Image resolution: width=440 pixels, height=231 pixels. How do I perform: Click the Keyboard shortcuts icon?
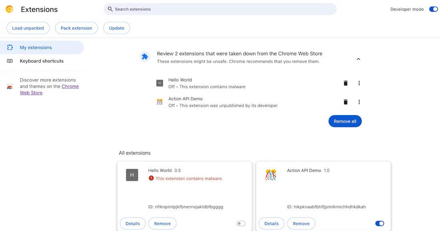coord(10,60)
